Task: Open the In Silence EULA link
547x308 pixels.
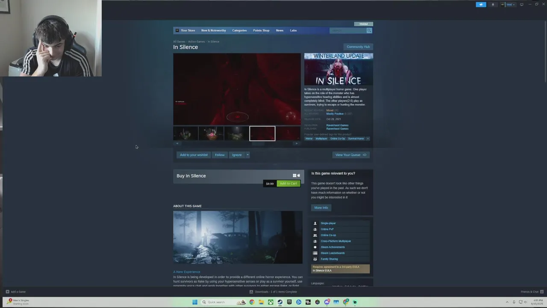Action: pos(322,270)
